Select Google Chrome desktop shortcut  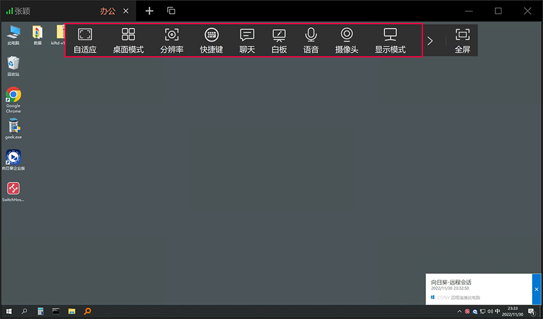(13, 100)
